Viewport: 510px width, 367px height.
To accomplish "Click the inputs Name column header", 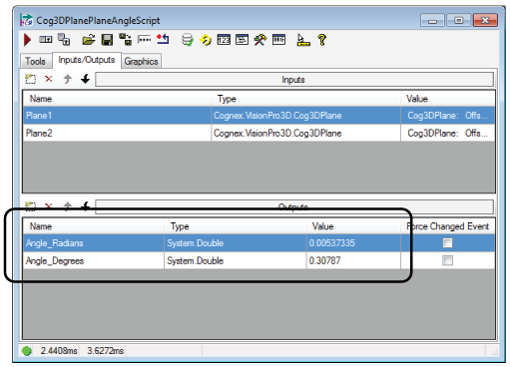I will pyautogui.click(x=117, y=99).
